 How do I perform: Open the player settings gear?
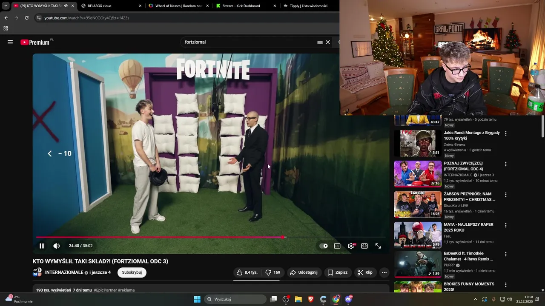point(351,246)
